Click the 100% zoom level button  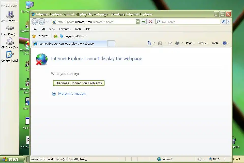[x=215, y=159]
